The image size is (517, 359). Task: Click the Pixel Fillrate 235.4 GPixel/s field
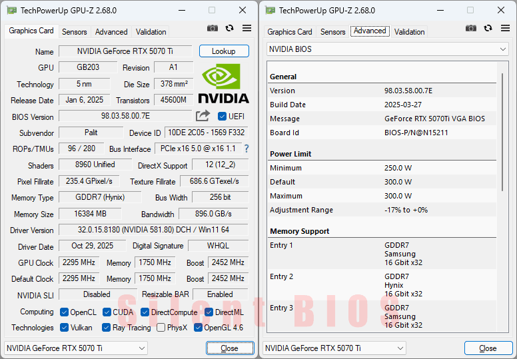[89, 181]
